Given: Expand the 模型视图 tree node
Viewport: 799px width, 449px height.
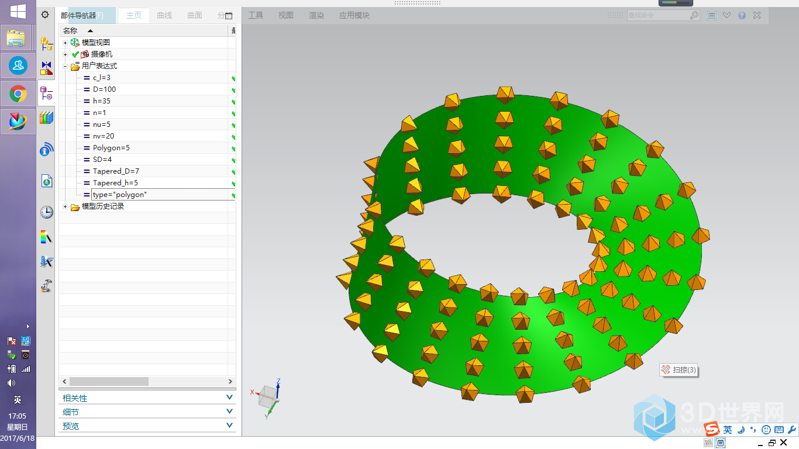Looking at the screenshot, I should (66, 43).
